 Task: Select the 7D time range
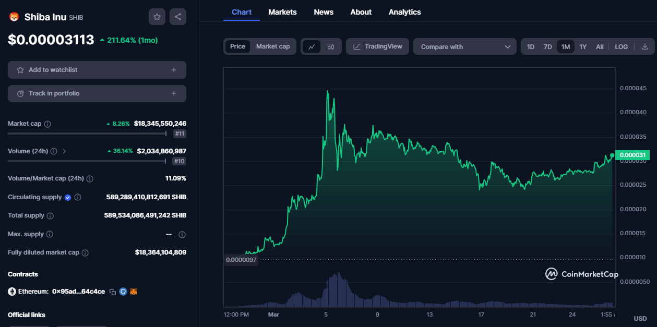click(548, 46)
